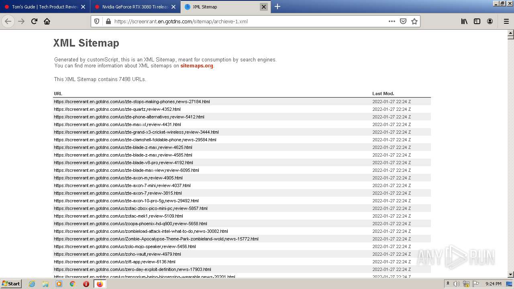Open zotac-mek1 review-5109 link
Screen dimensions: 514x289
pos(118,216)
